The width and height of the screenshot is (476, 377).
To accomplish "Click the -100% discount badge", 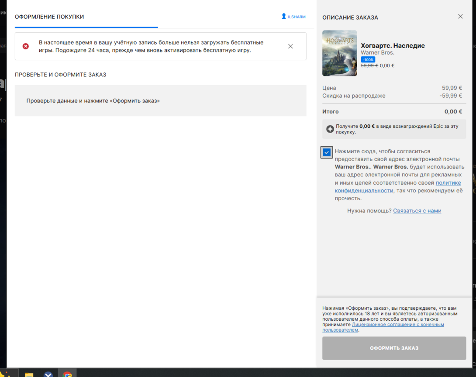I will pyautogui.click(x=368, y=59).
